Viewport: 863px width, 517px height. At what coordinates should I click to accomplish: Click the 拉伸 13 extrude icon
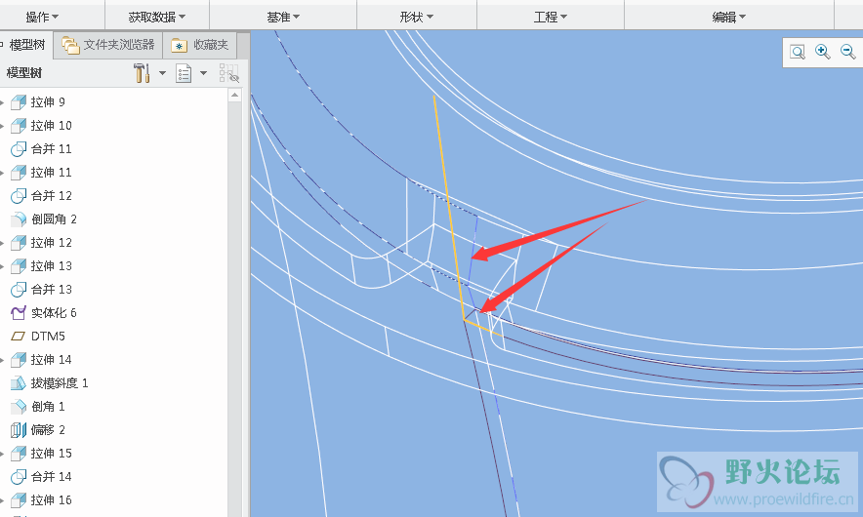tap(19, 266)
